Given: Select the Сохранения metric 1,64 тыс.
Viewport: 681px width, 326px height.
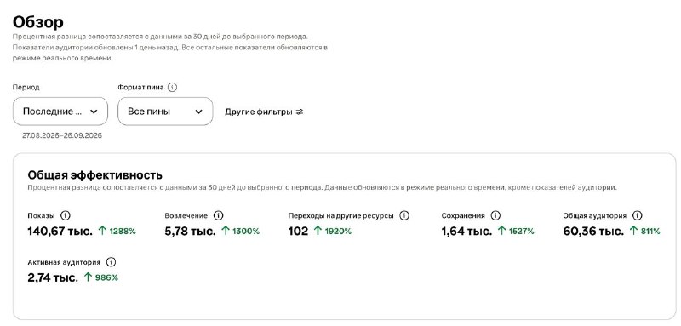Looking at the screenshot, I should pyautogui.click(x=466, y=231).
